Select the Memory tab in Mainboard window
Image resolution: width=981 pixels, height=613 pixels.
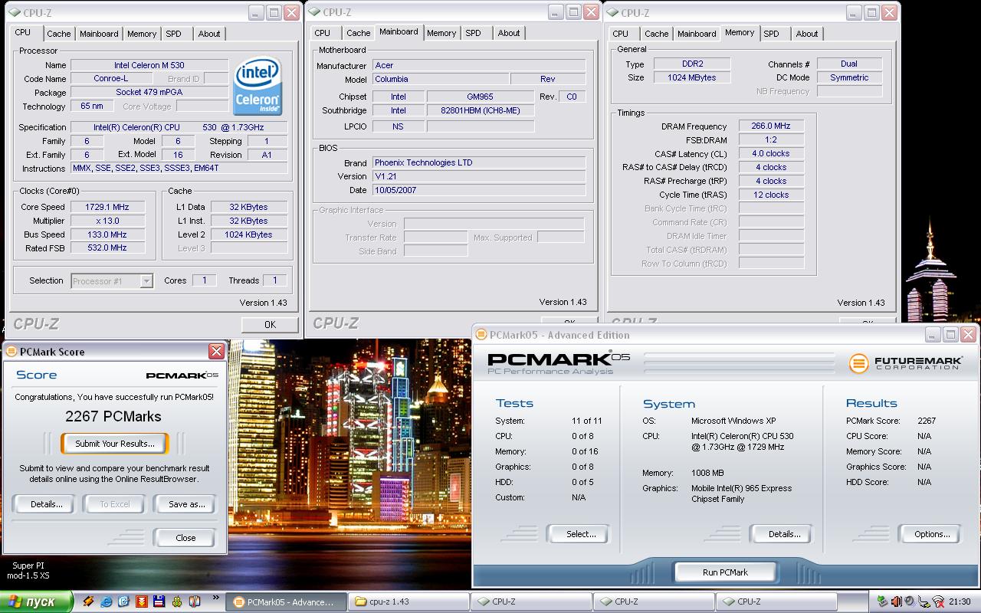pyautogui.click(x=441, y=33)
